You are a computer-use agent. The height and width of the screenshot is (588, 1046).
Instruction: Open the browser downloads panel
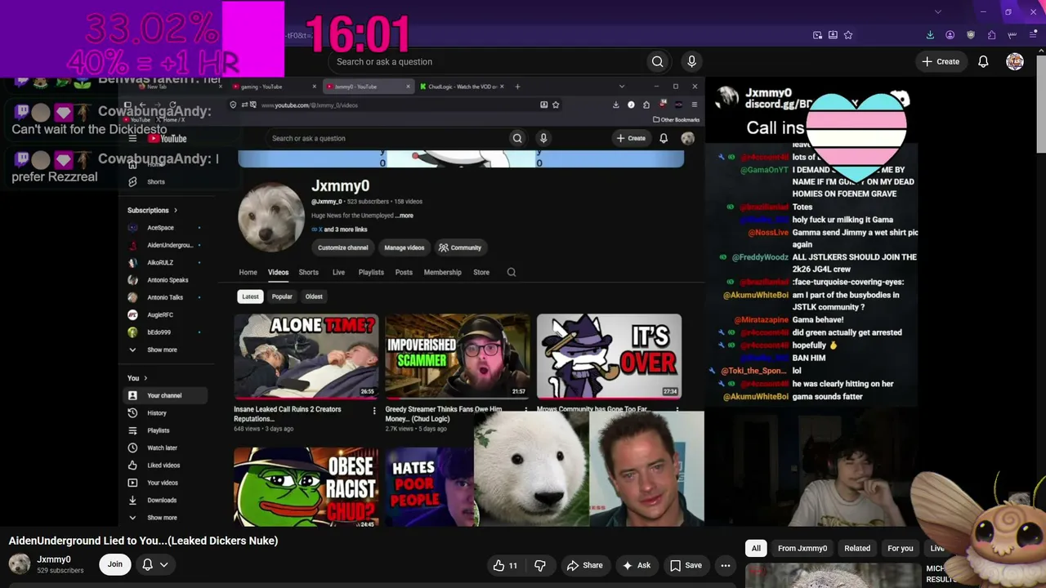(x=930, y=35)
